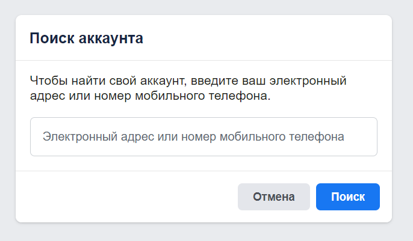Click the divider line below the heading
Screen dimensions: 413x241
(x=203, y=61)
